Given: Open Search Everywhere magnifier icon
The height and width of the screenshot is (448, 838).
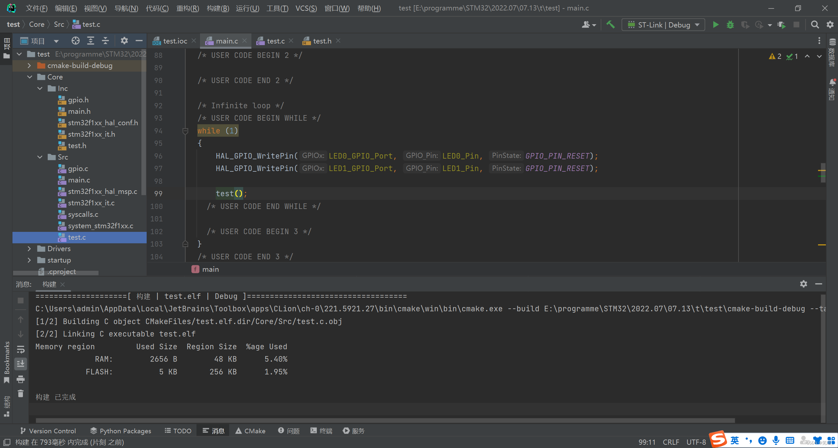Looking at the screenshot, I should coord(815,25).
